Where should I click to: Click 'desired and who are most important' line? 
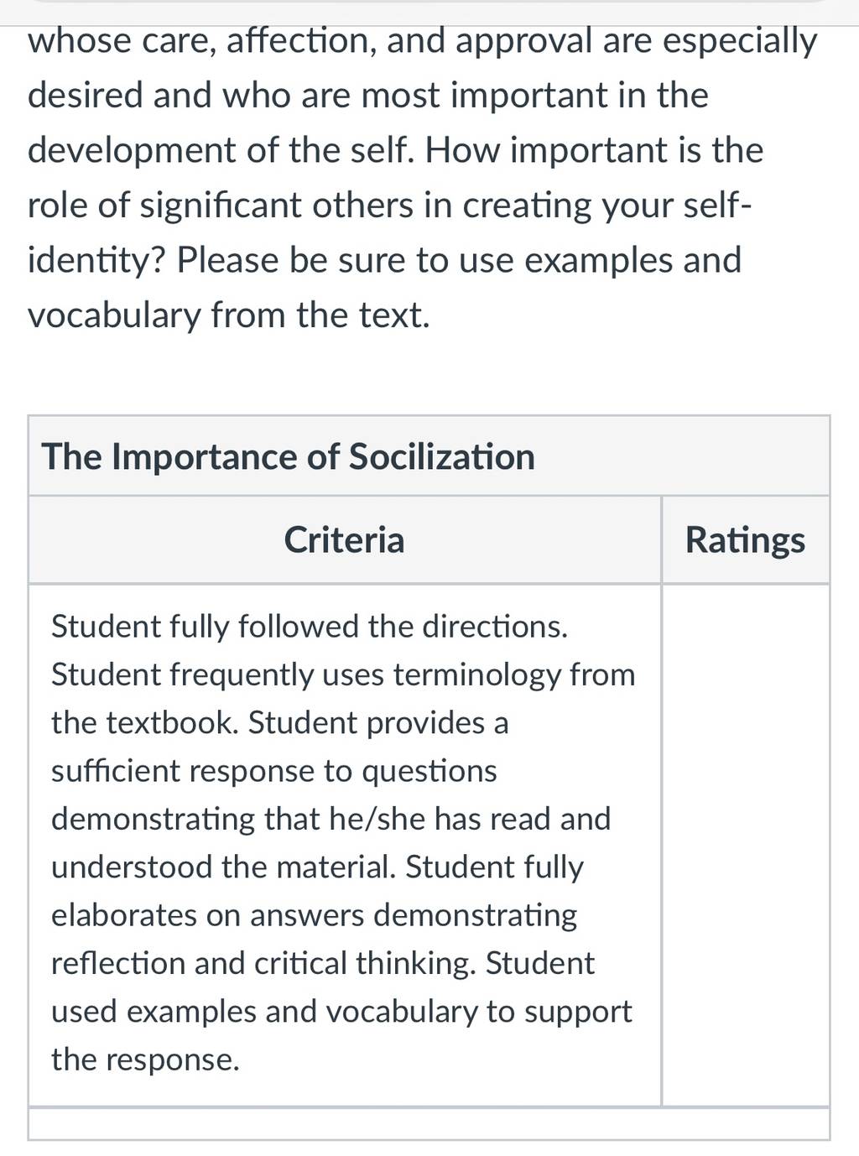coord(368,96)
